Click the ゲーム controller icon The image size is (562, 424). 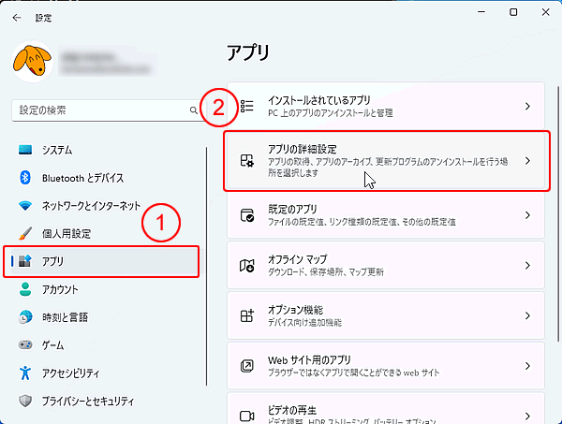[25, 345]
